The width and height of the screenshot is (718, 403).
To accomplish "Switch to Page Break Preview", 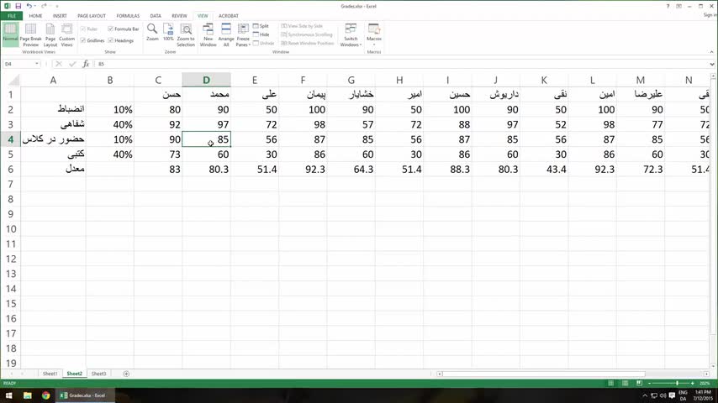I will 30,34.
